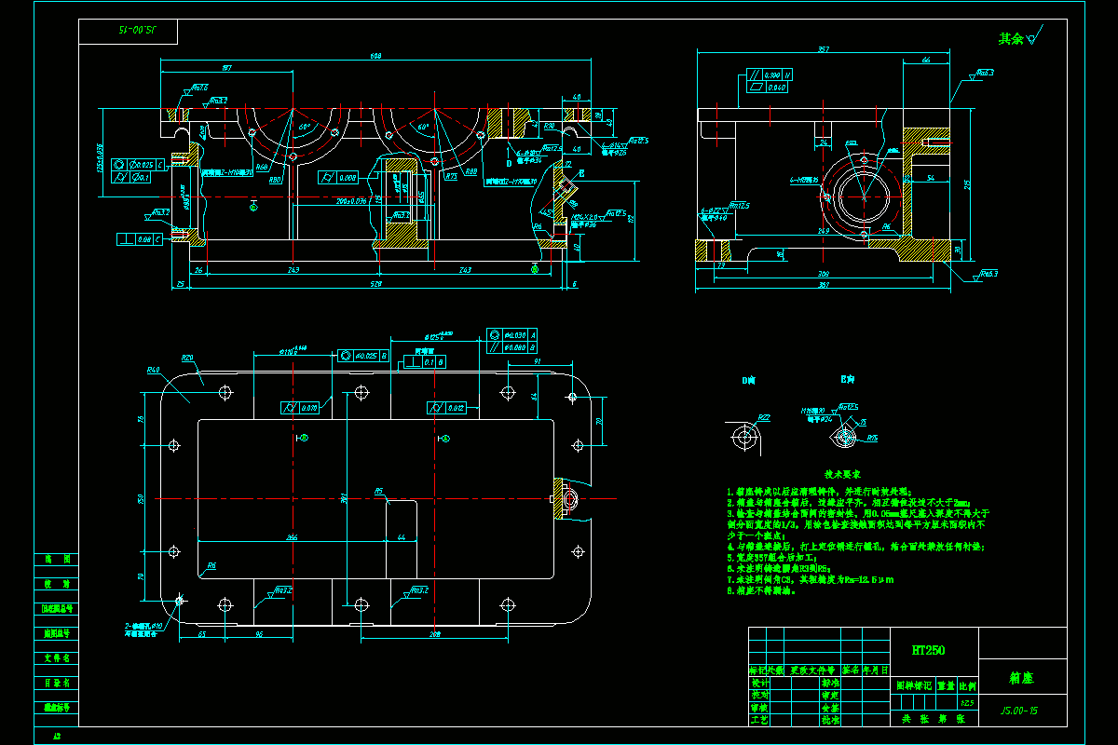
Task: Click the R20 radius label in plan view
Action: [187, 358]
